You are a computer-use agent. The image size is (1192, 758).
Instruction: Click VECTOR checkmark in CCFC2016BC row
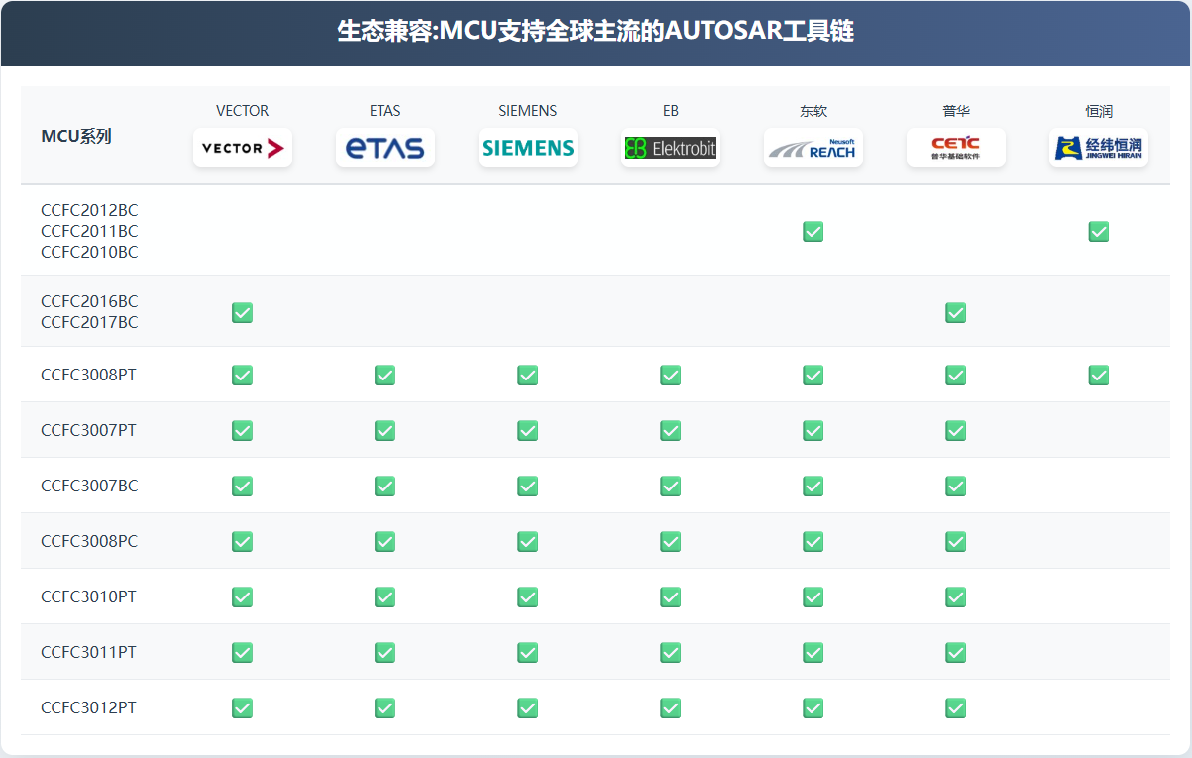pos(243,312)
